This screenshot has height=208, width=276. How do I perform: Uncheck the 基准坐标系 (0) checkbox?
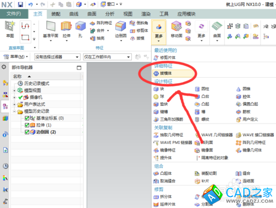coord(27,118)
